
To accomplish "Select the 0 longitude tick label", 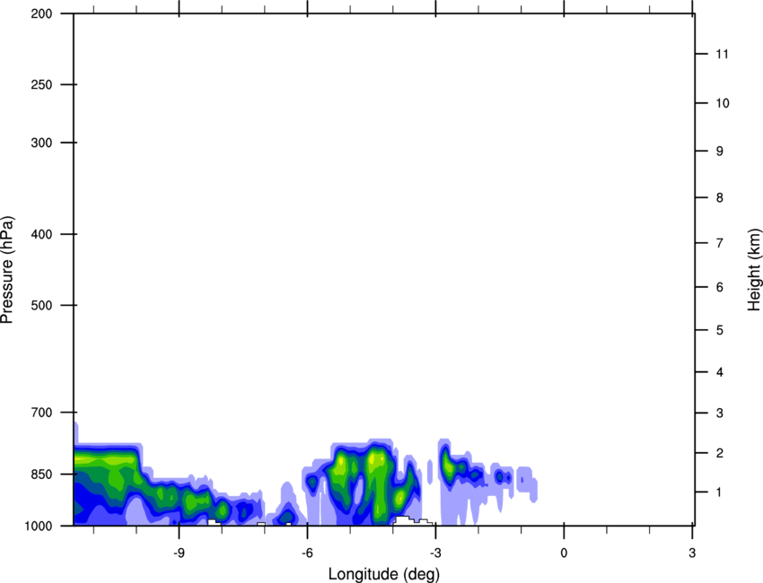I will 564,552.
